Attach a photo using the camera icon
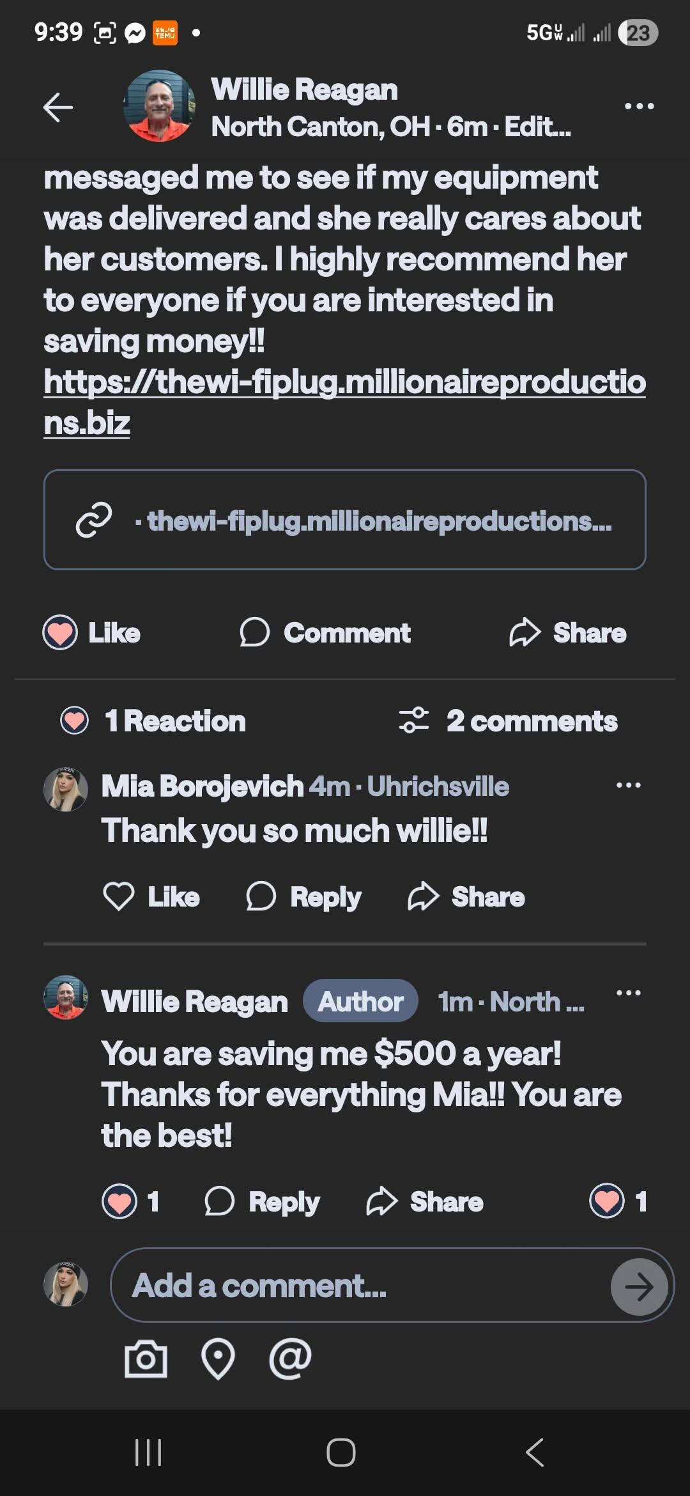 point(146,1359)
